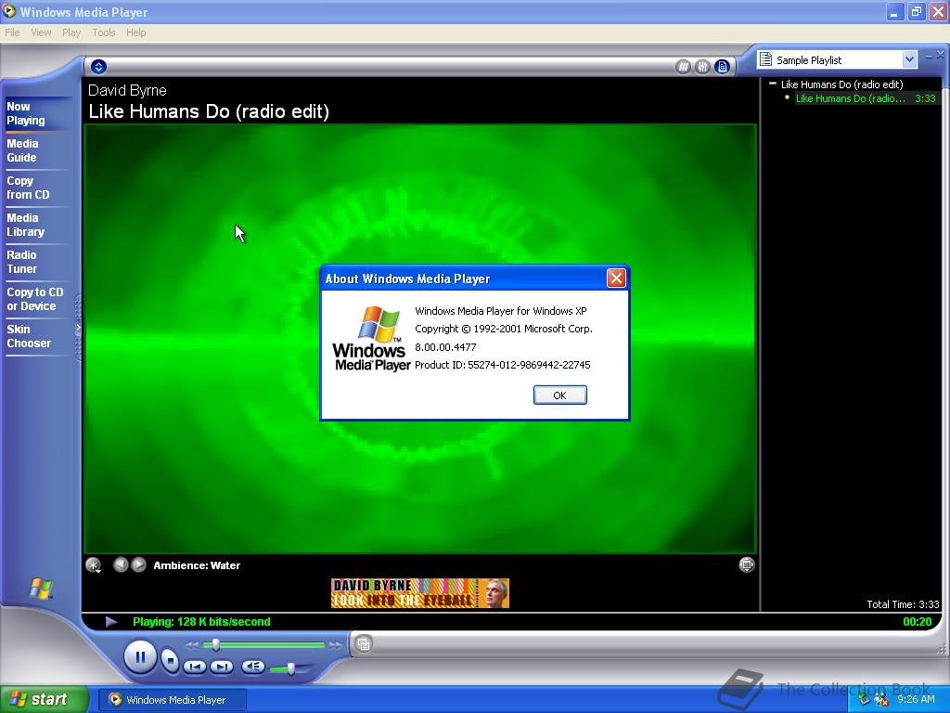This screenshot has height=713, width=950.
Task: Toggle the playlist pane display
Action: pyautogui.click(x=722, y=67)
